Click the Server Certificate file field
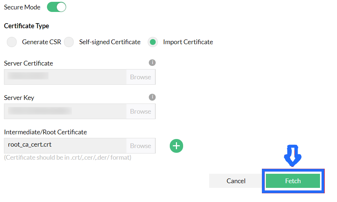This screenshot has width=337, height=202. (x=65, y=77)
